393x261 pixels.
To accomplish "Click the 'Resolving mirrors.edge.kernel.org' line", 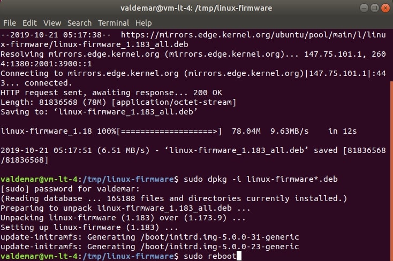I will pos(193,54).
